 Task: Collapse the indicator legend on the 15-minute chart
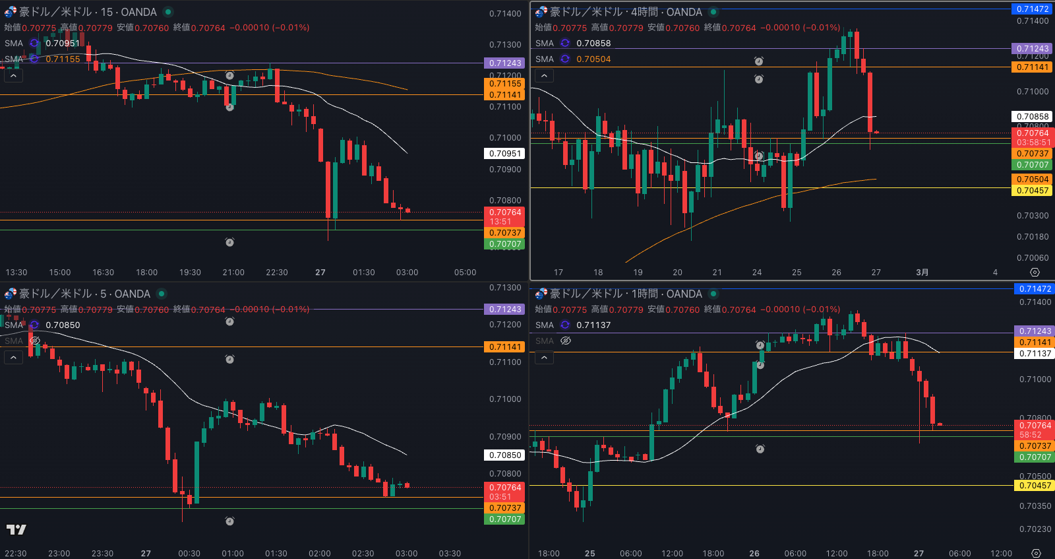(x=13, y=76)
